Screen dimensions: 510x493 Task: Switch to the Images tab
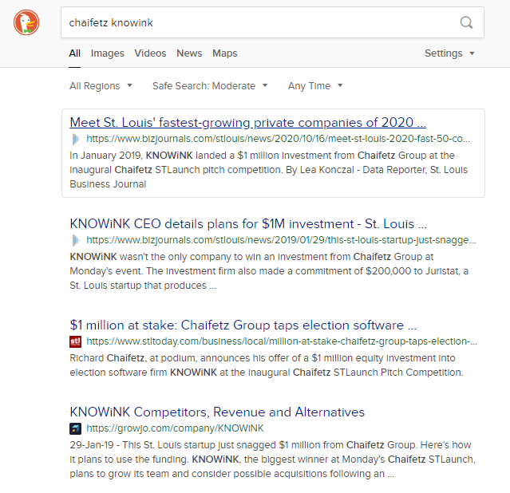(108, 53)
